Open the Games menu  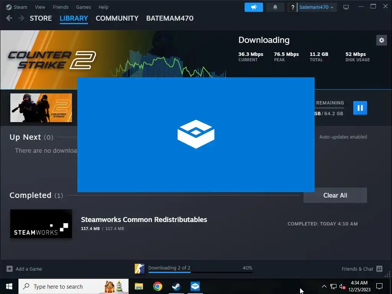tap(83, 7)
